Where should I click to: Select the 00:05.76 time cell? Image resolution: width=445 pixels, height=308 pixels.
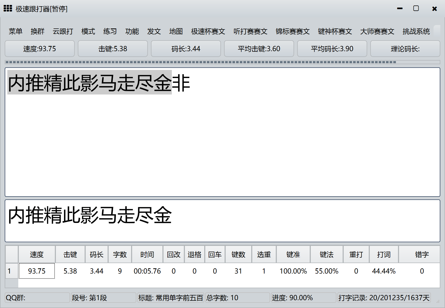coord(147,271)
